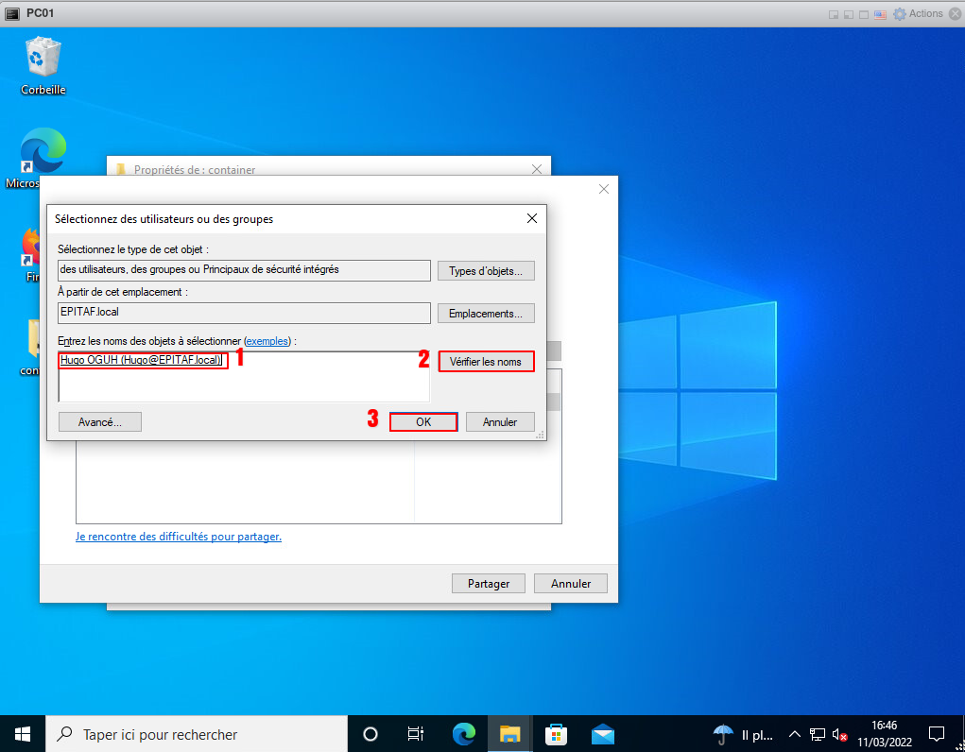965x752 pixels.
Task: Open File Explorer in the taskbar
Action: (510, 734)
